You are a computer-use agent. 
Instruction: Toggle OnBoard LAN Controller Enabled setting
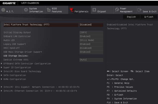[91, 36]
